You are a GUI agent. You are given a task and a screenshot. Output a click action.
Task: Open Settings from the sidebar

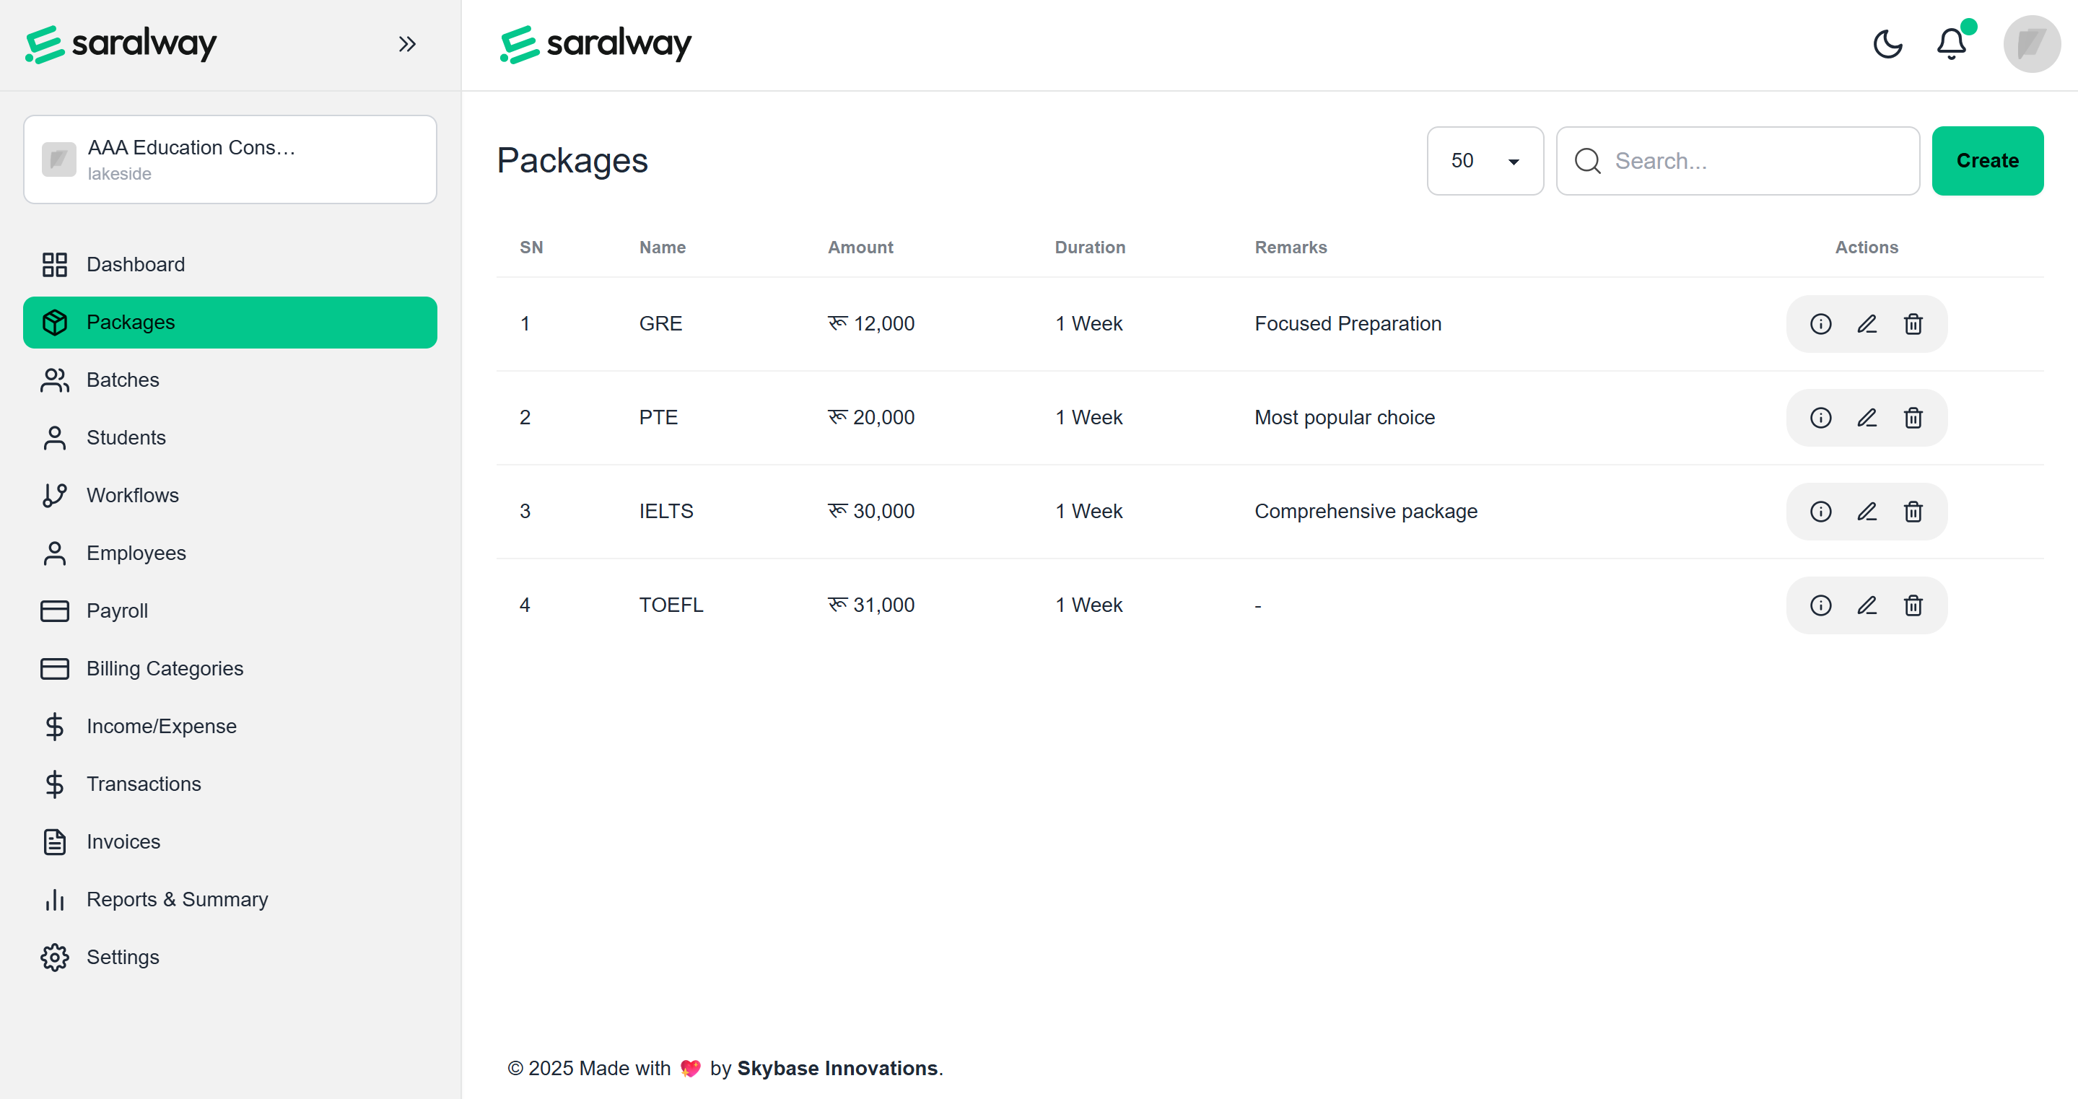click(x=123, y=957)
